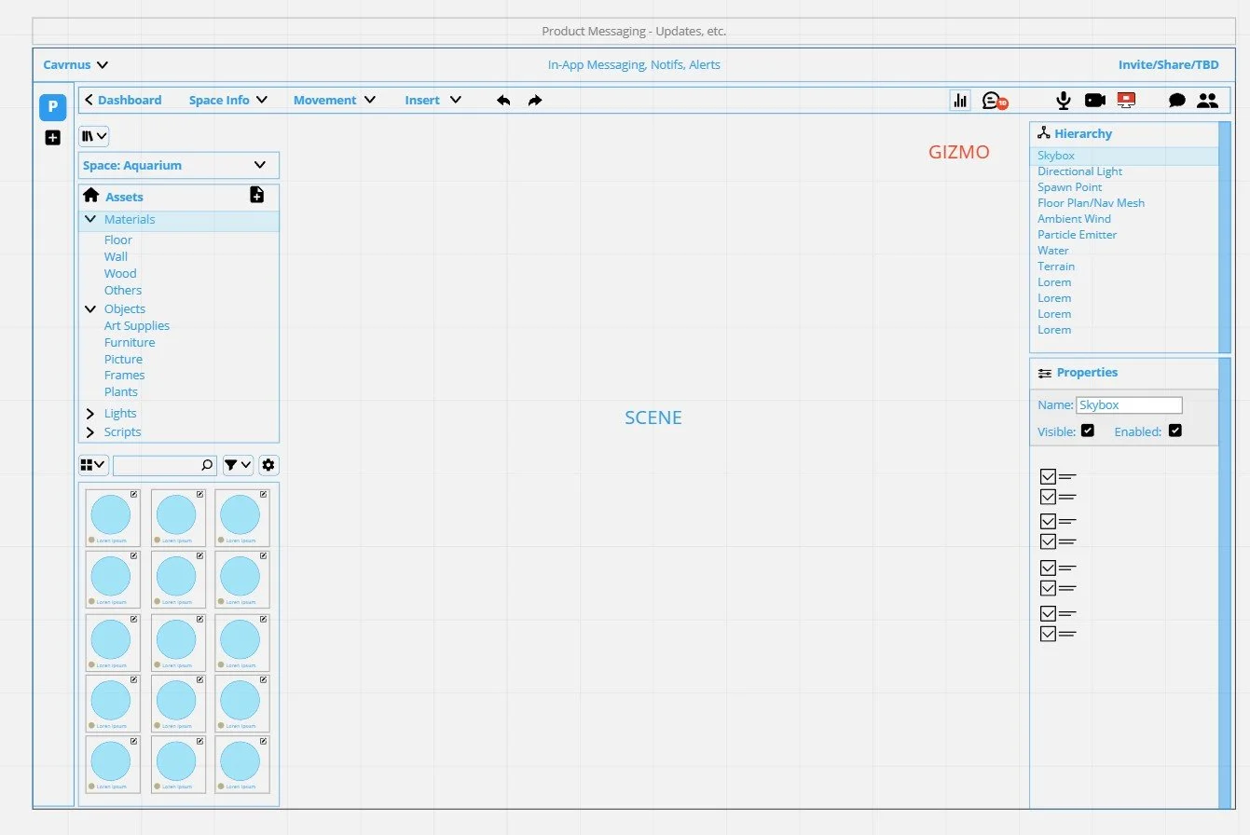
Task: Toggle the Visible checkbox
Action: point(1087,431)
